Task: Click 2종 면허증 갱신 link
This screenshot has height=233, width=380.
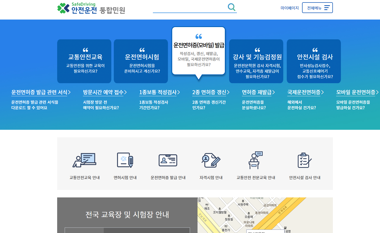Action: pos(209,92)
